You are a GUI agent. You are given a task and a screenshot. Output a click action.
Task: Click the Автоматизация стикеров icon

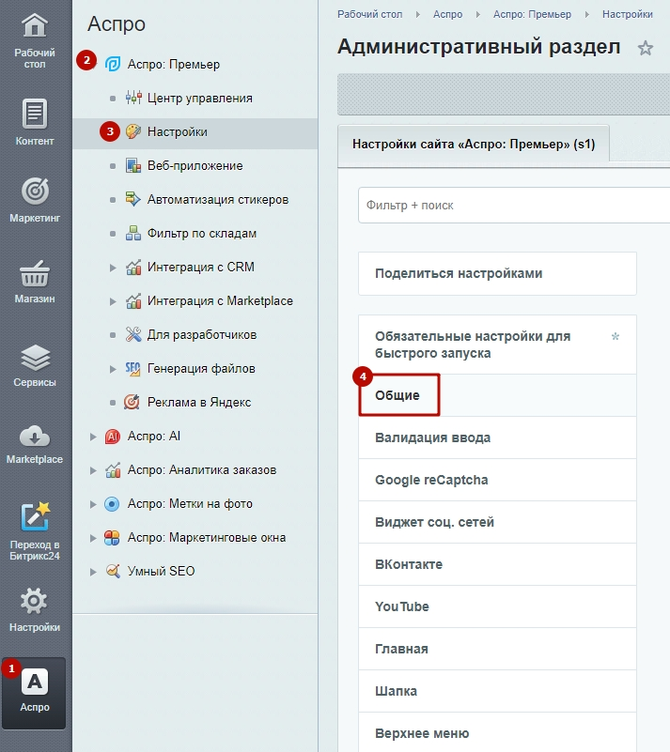(133, 199)
